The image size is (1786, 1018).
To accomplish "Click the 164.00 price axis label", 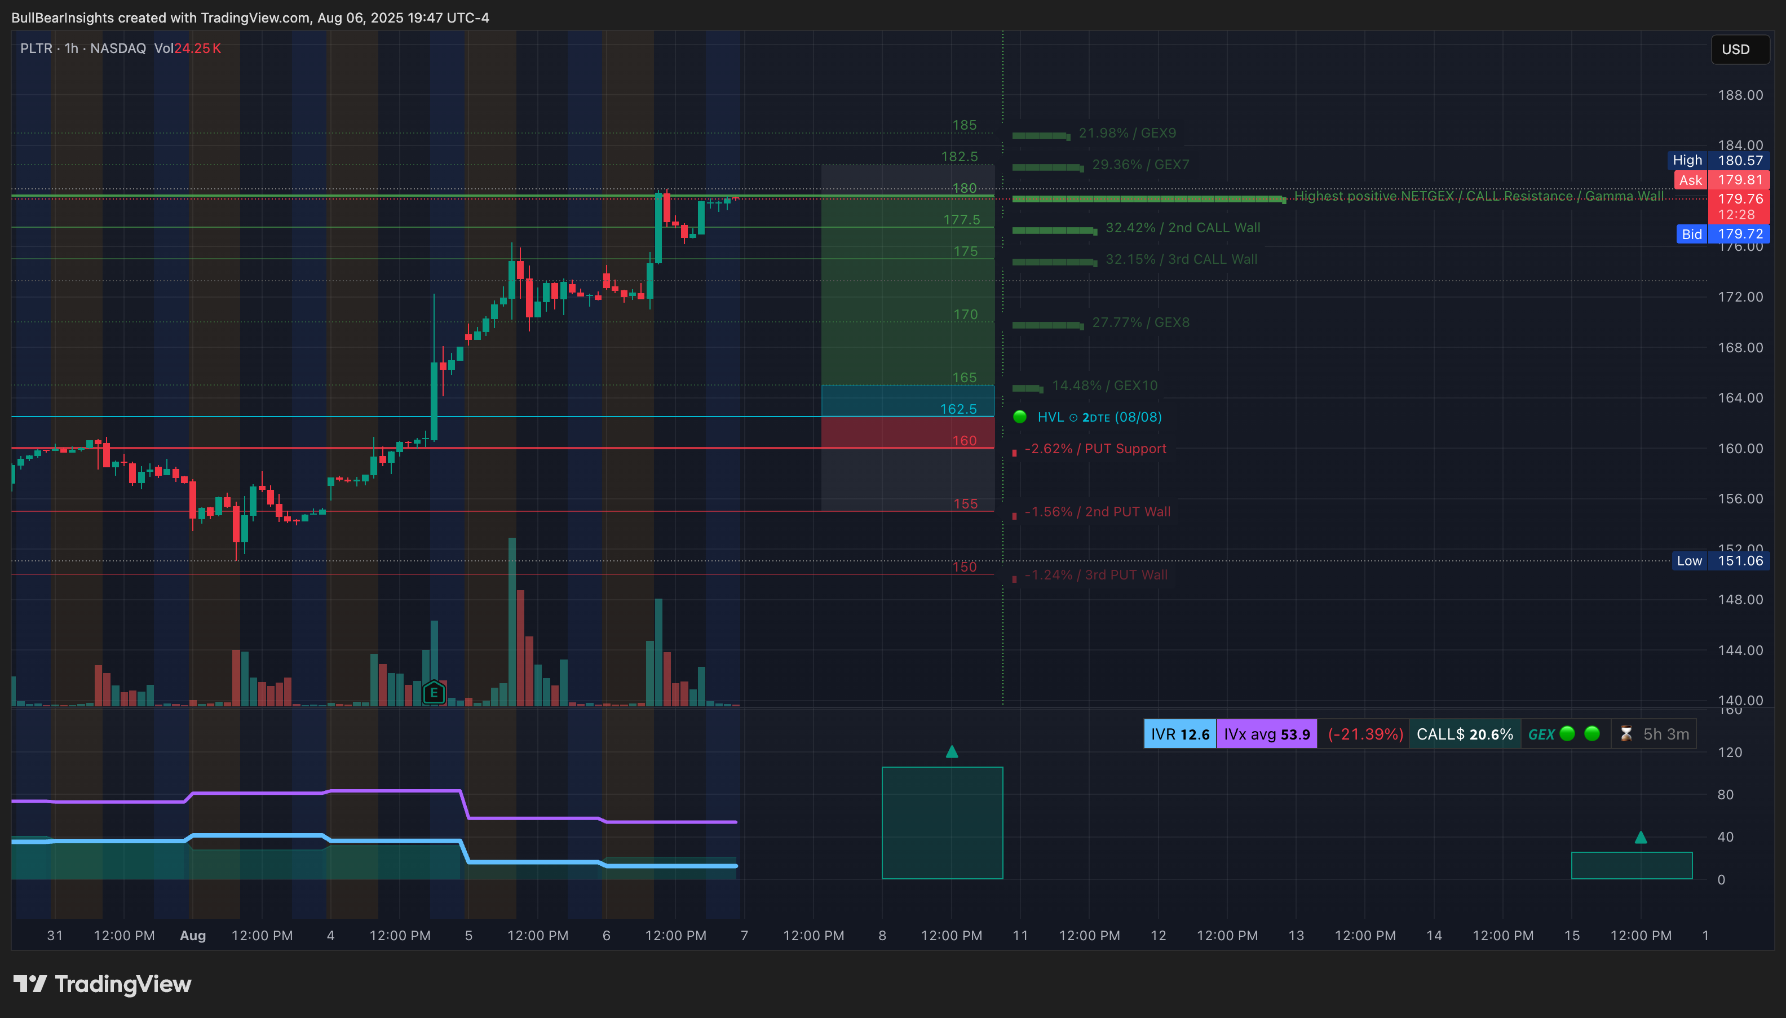I will (x=1740, y=398).
